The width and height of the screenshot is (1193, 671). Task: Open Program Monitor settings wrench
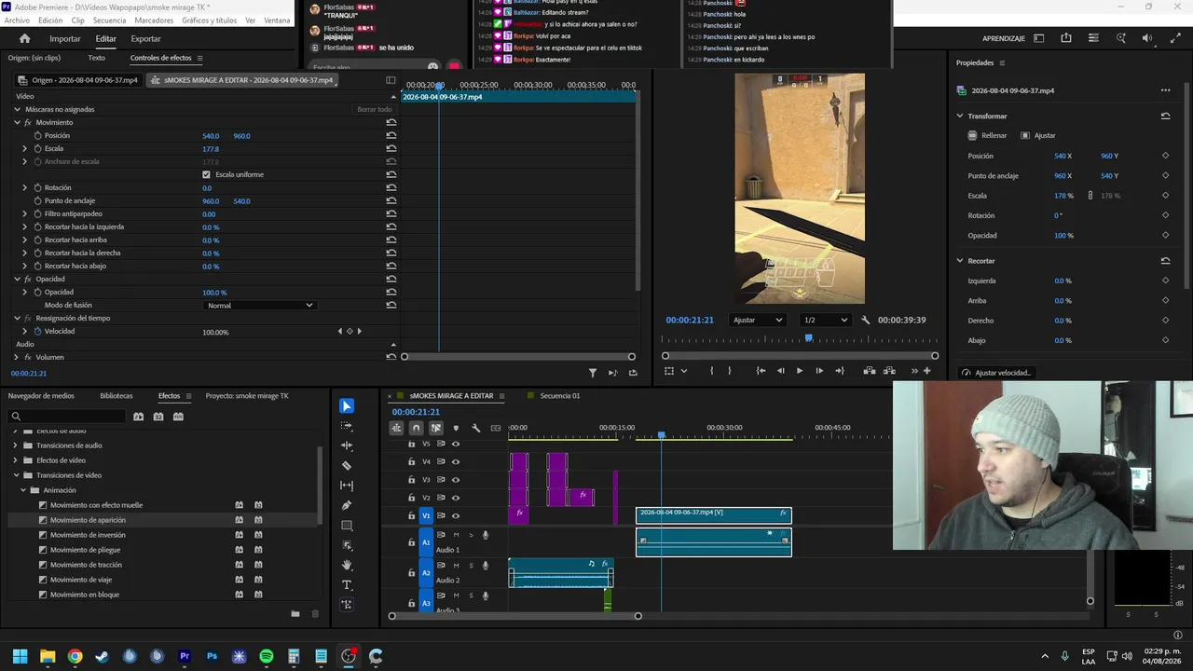point(866,320)
